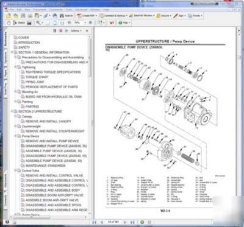Open the Edit menu

click(x=19, y=10)
